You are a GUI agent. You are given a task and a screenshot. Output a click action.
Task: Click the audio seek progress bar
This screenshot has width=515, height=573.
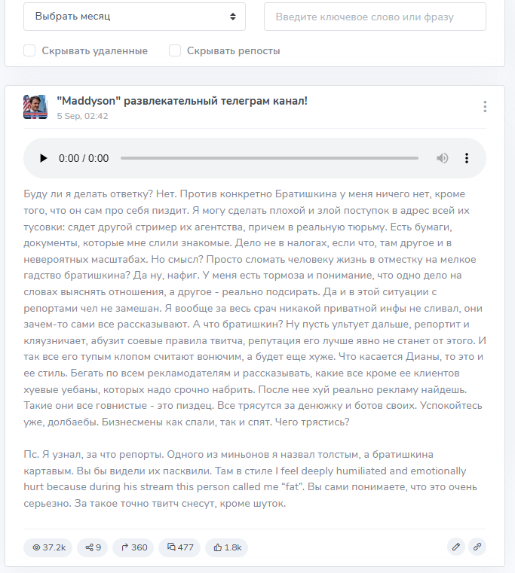pyautogui.click(x=269, y=158)
